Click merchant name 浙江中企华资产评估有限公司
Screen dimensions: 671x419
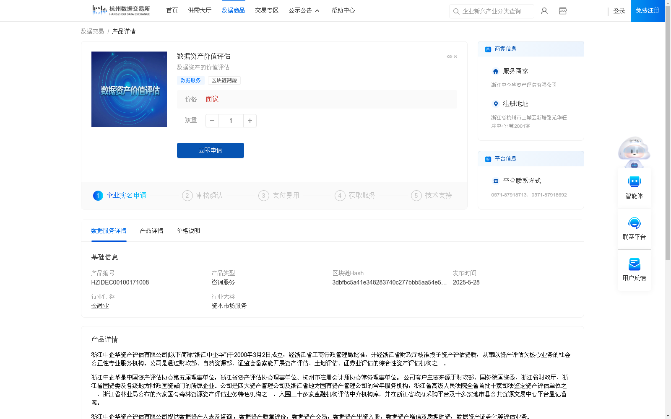(524, 85)
